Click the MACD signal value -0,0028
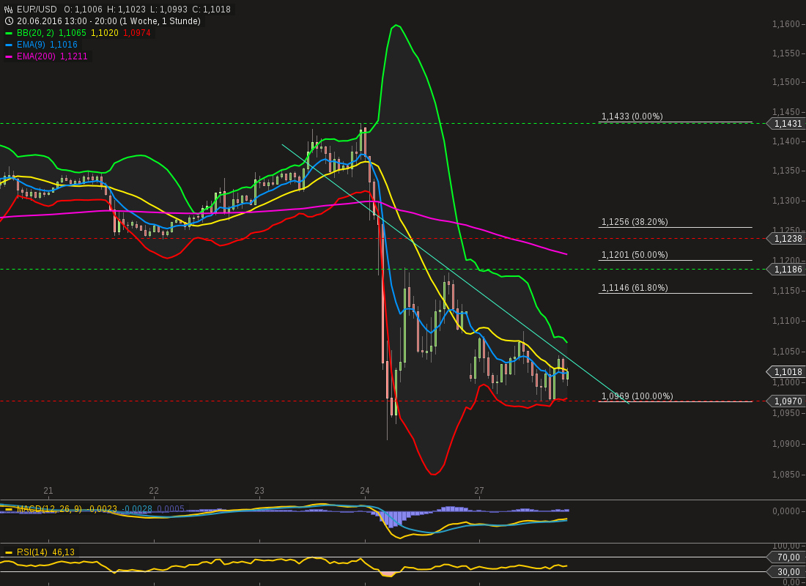The image size is (806, 586). pos(137,509)
